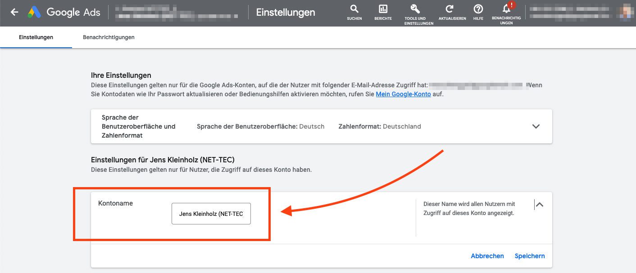The image size is (636, 273).
Task: Click the profile avatar in top-right corner
Action: pos(629,12)
